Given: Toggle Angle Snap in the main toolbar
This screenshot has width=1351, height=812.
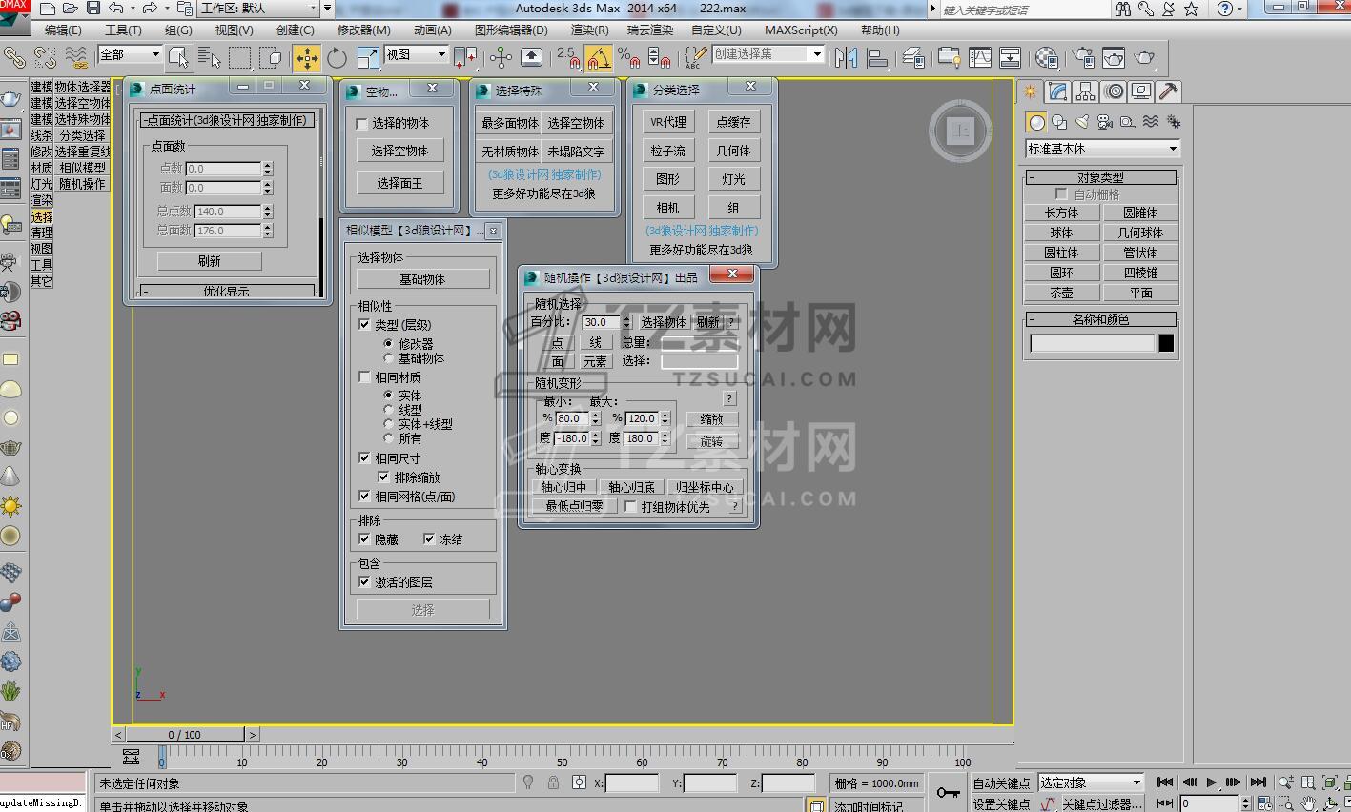Looking at the screenshot, I should click(597, 58).
